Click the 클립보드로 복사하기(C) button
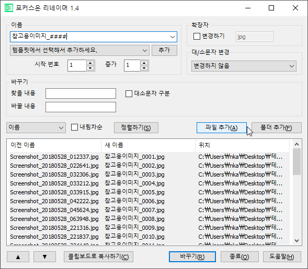This screenshot has height=269, width=308. pyautogui.click(x=98, y=257)
